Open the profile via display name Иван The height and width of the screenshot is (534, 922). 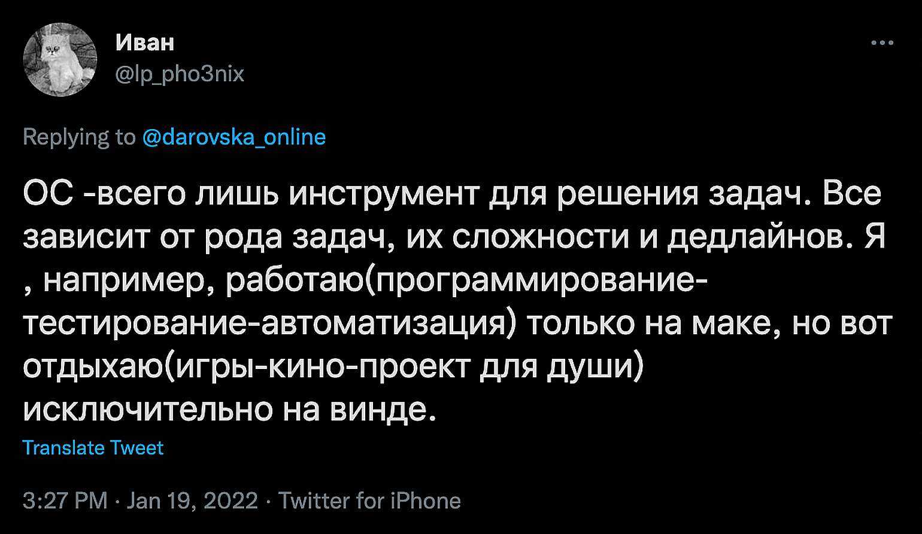pos(144,42)
